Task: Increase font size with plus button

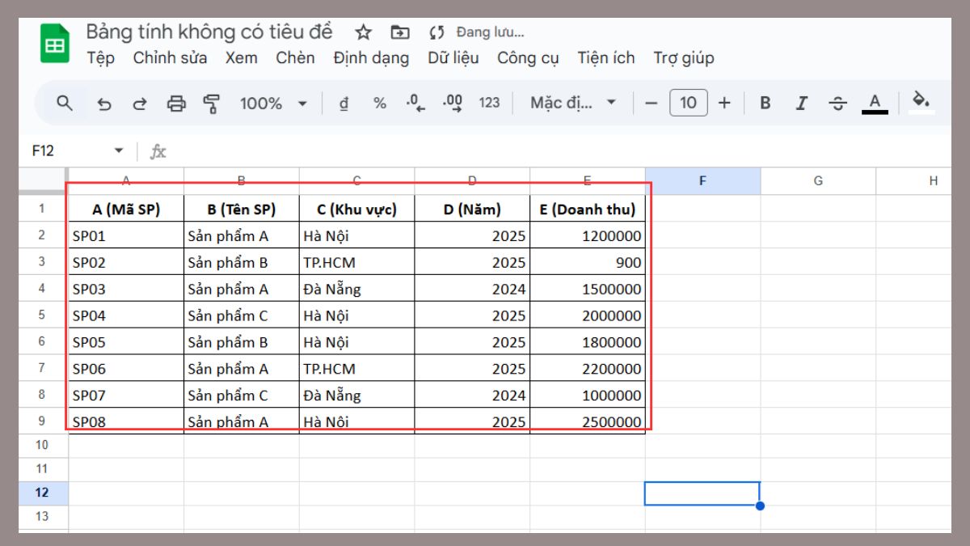Action: 724,103
